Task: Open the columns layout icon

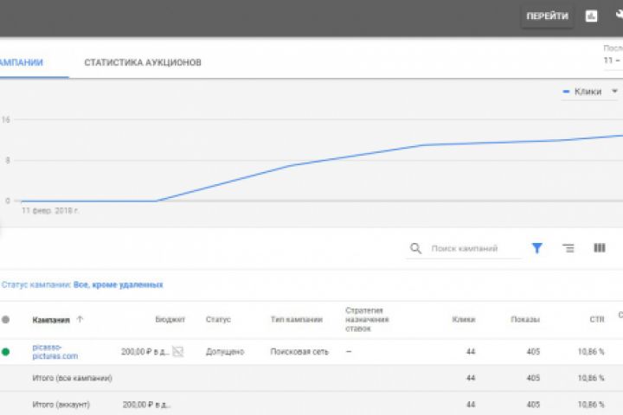Action: click(x=599, y=248)
